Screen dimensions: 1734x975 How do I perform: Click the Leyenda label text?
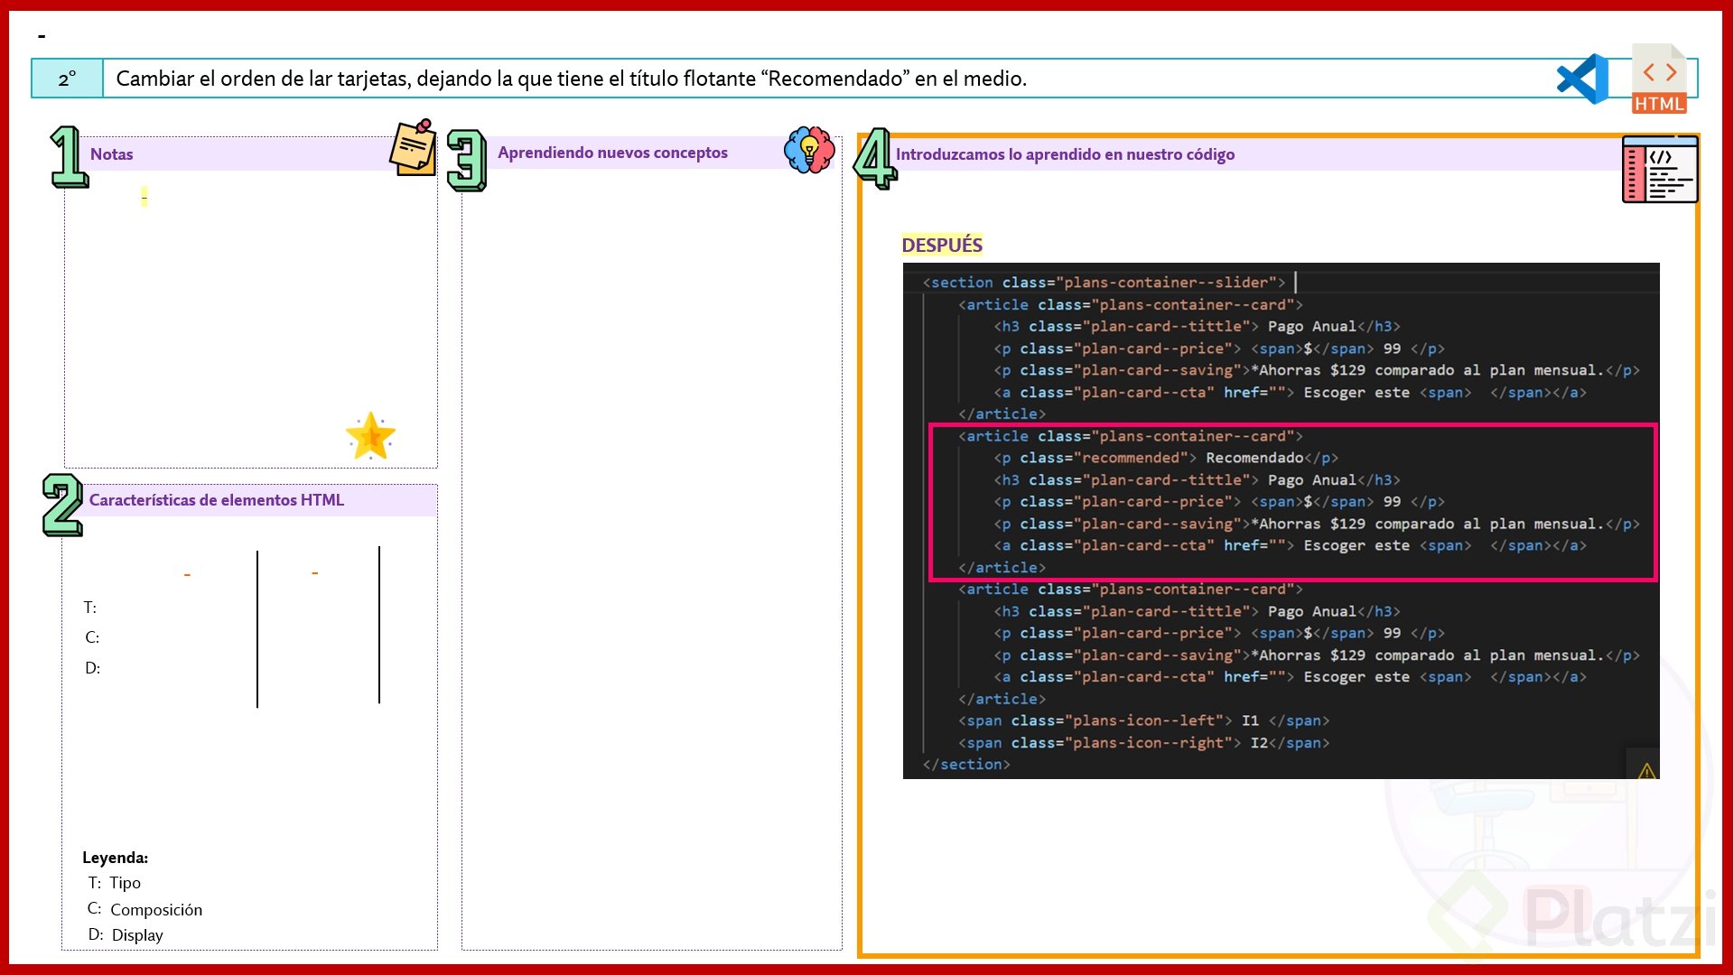pyautogui.click(x=115, y=858)
